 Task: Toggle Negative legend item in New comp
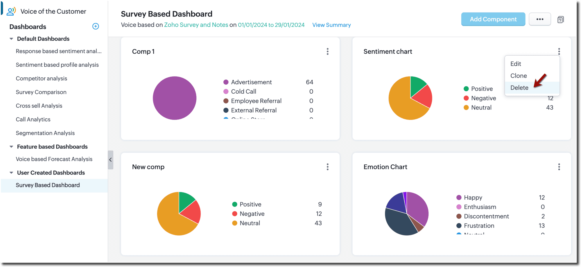[x=252, y=214]
